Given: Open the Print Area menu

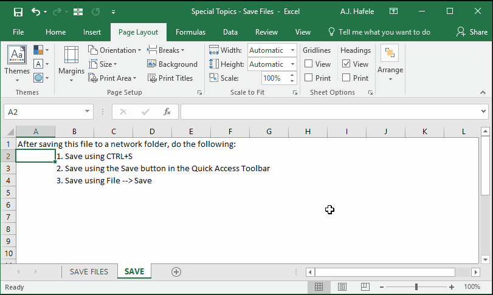Looking at the screenshot, I should point(112,78).
